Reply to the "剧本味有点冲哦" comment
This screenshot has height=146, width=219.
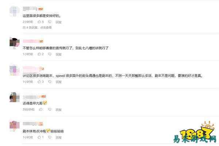[58, 138]
